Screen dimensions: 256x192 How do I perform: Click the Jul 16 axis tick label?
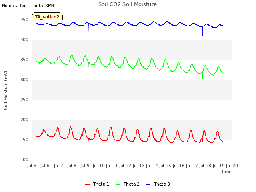(x=179, y=166)
